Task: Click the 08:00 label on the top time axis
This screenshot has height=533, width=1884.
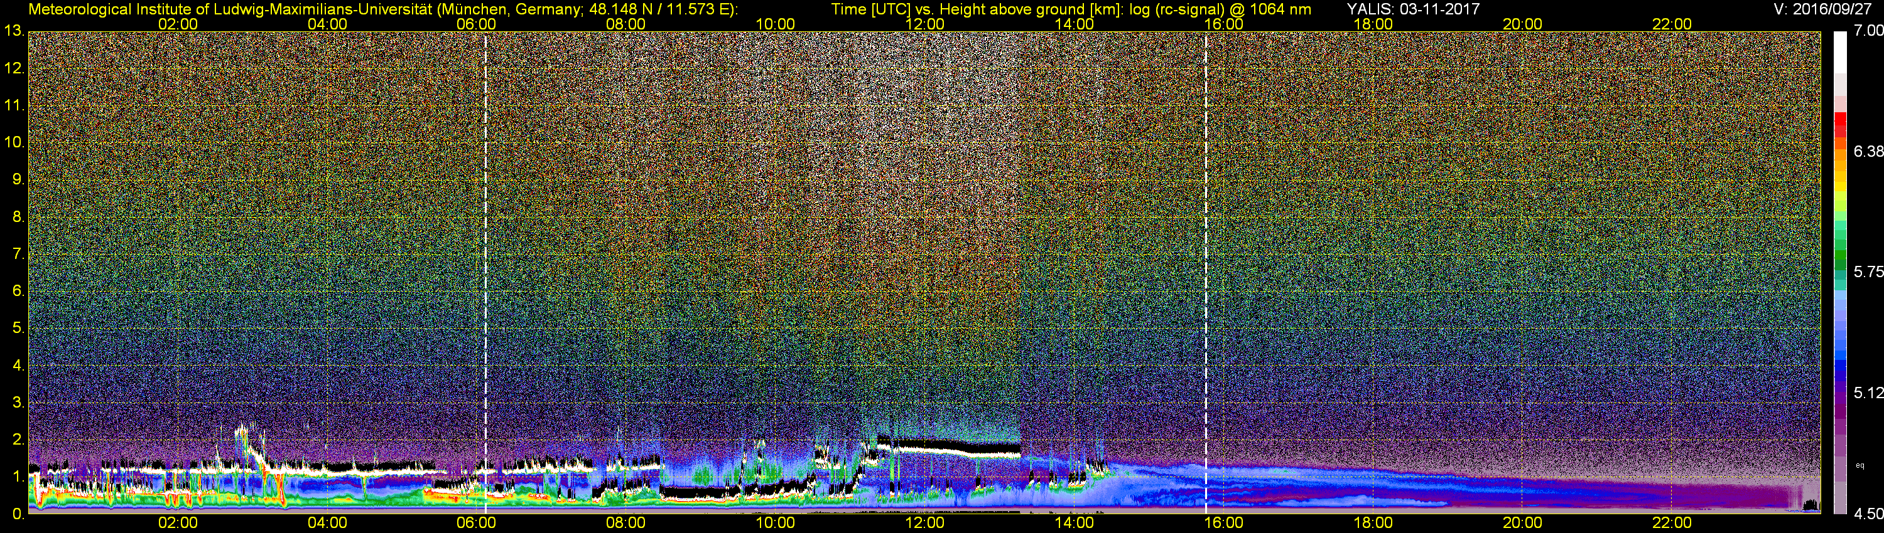Action: tap(625, 24)
